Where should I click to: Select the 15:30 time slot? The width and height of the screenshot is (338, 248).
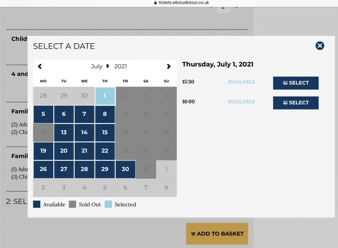point(295,83)
